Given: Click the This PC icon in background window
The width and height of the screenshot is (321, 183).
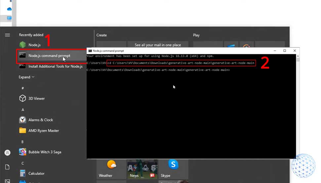Looking at the screenshot, I should (9, 18).
